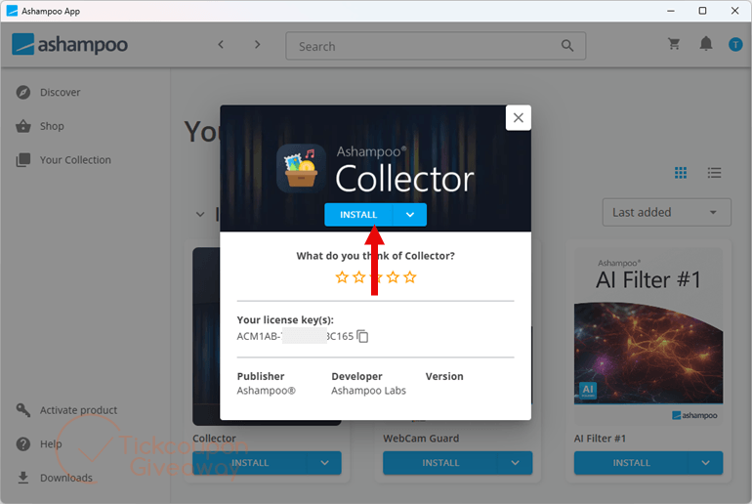Collapse the collection section chevron
The image size is (752, 504).
200,214
